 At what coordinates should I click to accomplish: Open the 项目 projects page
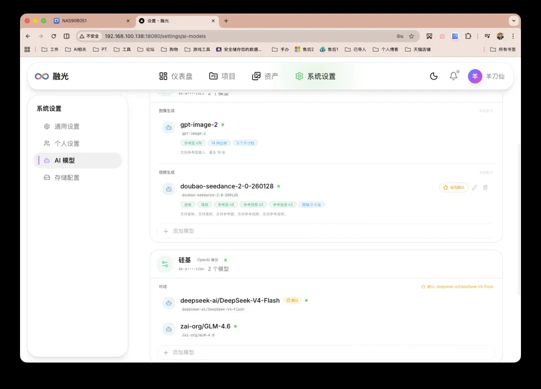tap(222, 76)
